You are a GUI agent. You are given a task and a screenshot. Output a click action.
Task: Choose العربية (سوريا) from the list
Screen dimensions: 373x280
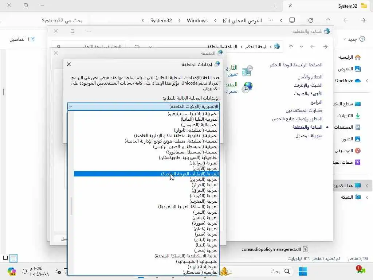(146, 223)
